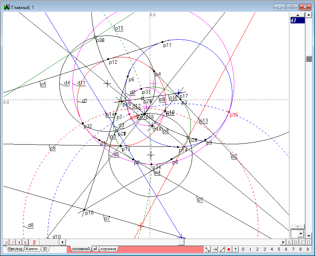Click the red dot point tool
Image resolution: width=315 pixels, height=256 pixels.
pyautogui.click(x=229, y=249)
